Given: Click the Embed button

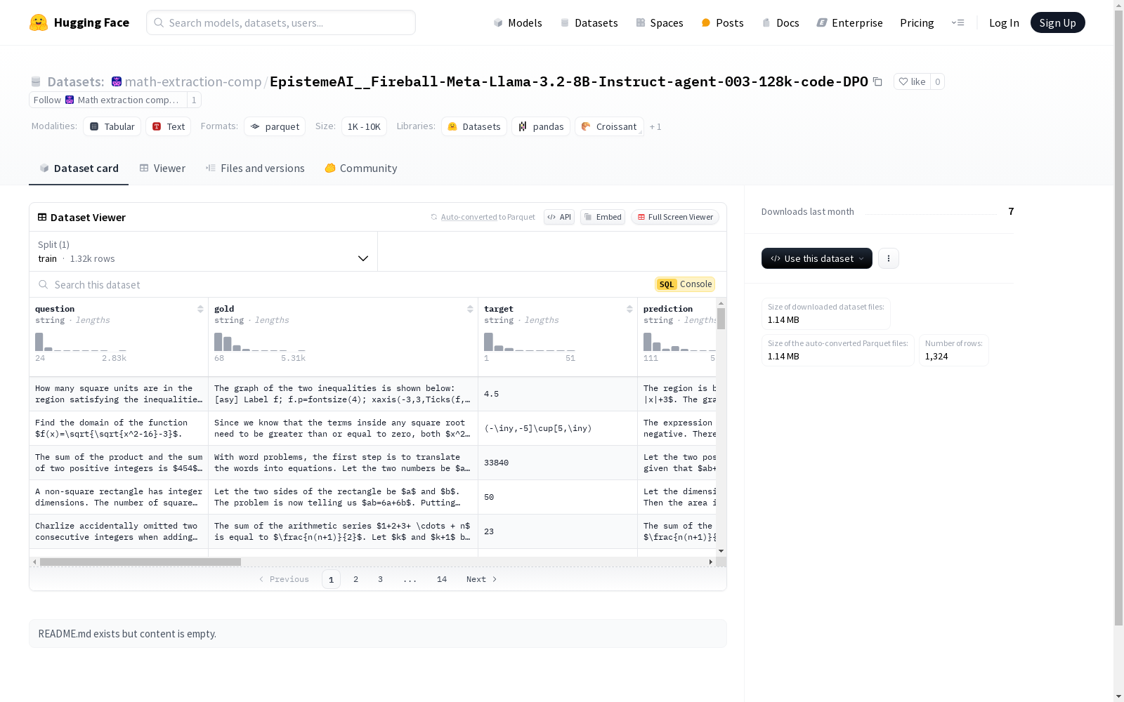Looking at the screenshot, I should point(603,217).
